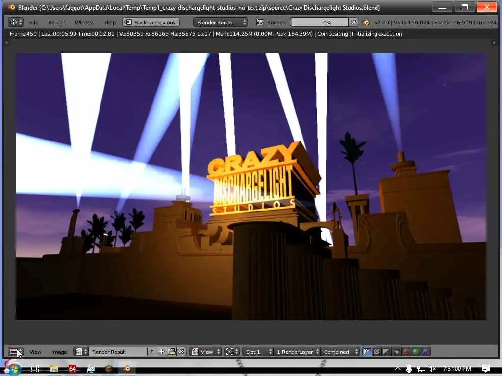Open the 7:37:00 PM clock

[x=457, y=368]
